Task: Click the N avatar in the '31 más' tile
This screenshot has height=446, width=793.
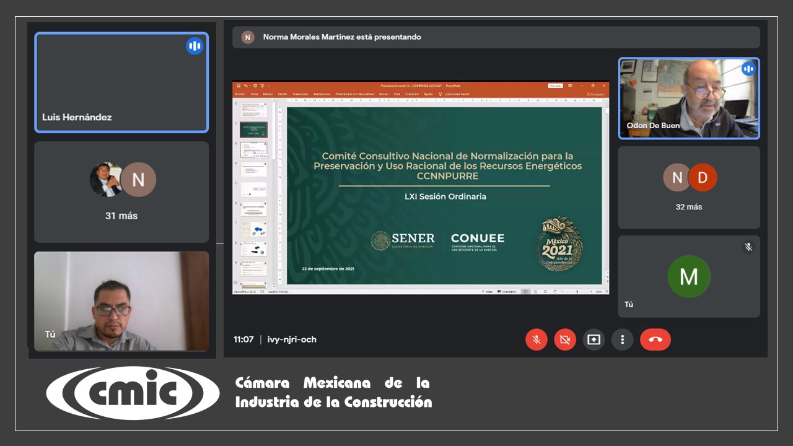Action: 138,180
